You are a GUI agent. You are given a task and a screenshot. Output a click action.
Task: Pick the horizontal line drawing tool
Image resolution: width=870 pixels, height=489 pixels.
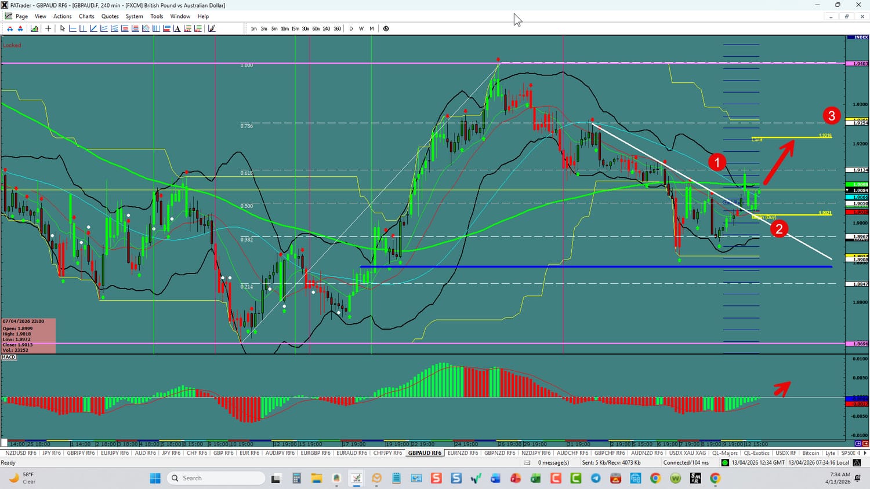72,28
